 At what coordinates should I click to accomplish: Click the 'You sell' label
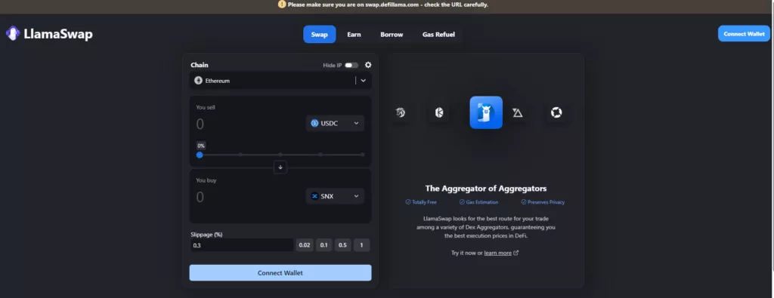[206, 107]
